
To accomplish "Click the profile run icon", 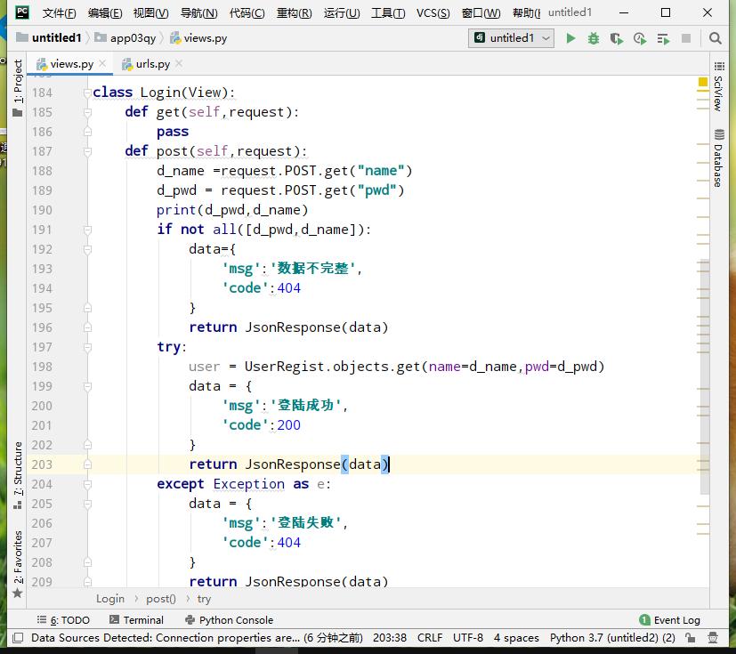I will [x=640, y=38].
